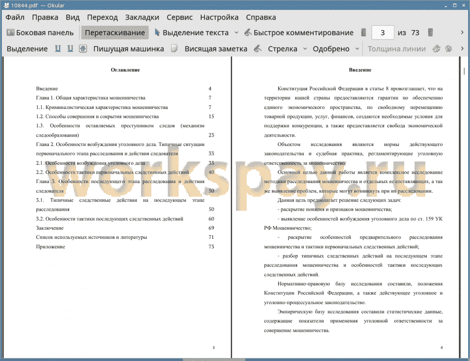Click the fill color icon on annotation toolbar
Screen dimensions: 470x361
tap(449, 48)
